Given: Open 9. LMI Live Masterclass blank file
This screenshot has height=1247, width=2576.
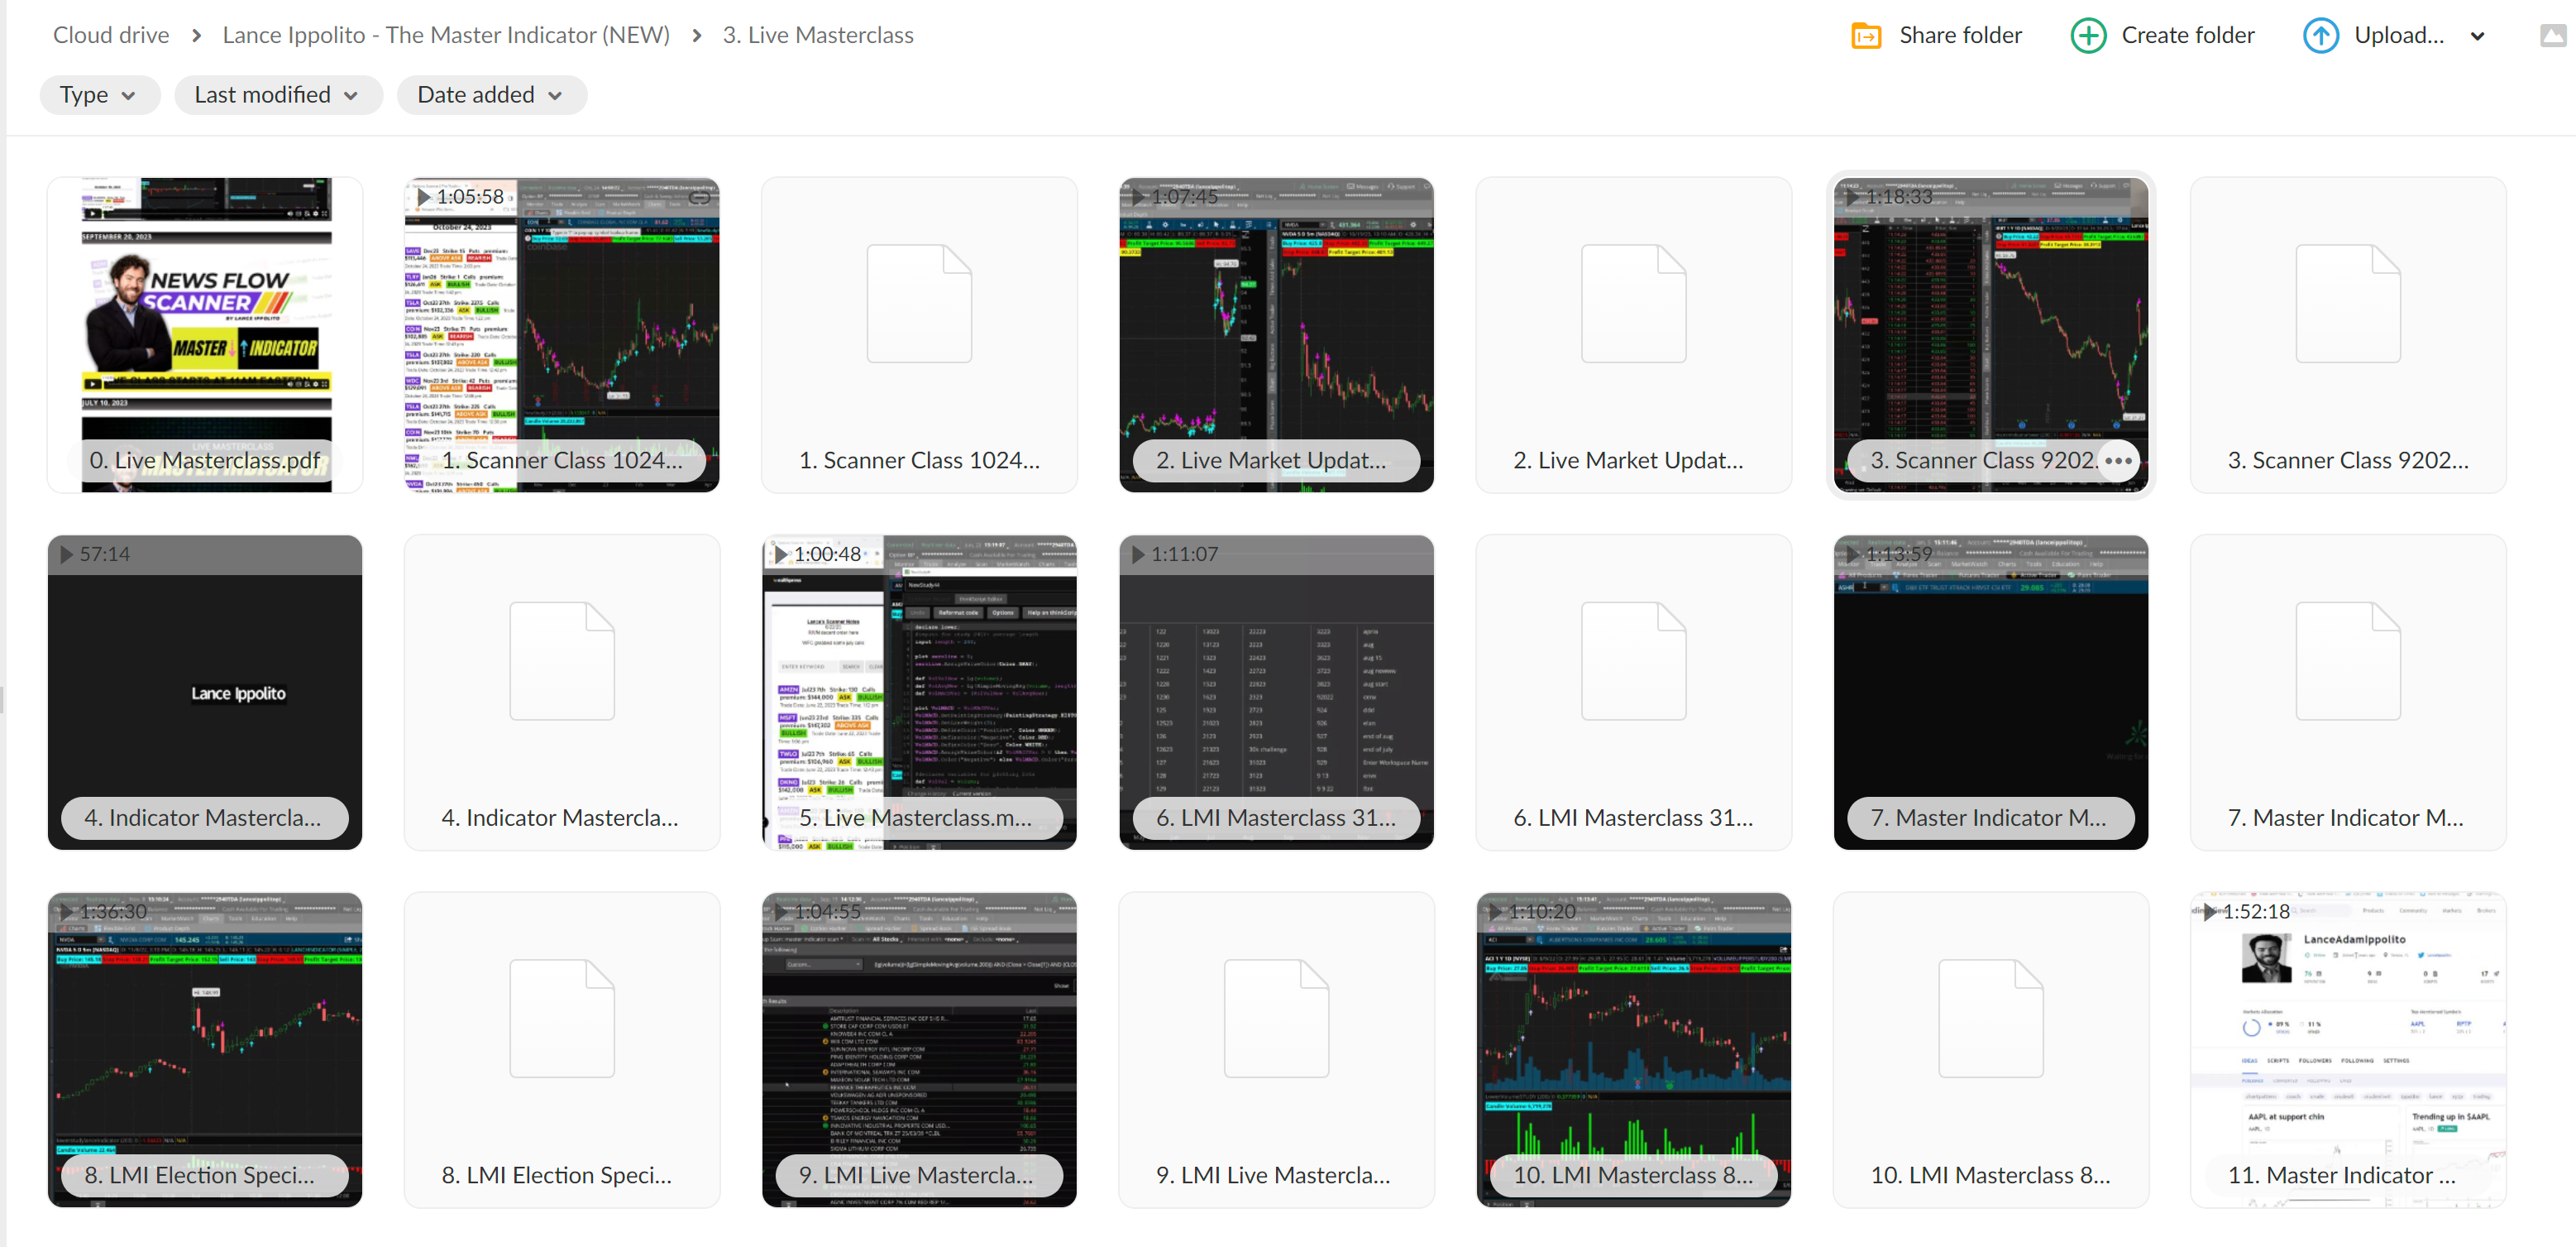Looking at the screenshot, I should point(1276,1050).
